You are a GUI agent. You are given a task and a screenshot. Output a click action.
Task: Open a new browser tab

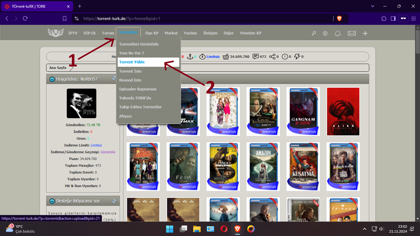click(x=80, y=6)
